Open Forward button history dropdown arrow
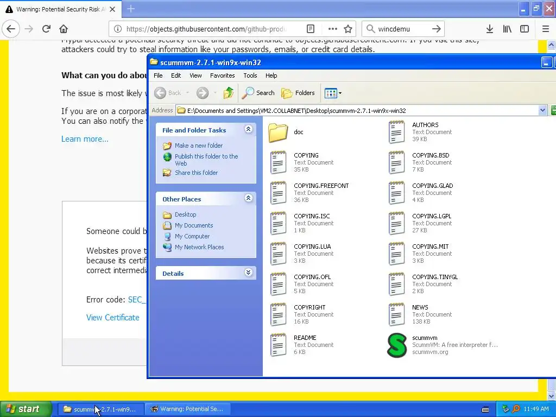Viewport: 556px width, 417px height. [x=215, y=93]
